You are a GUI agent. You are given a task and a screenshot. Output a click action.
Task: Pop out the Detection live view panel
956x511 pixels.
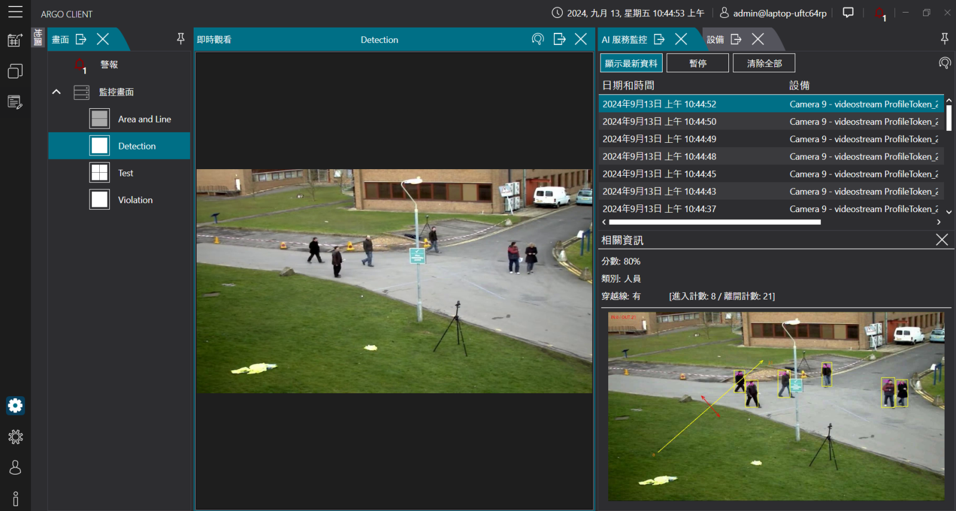pyautogui.click(x=559, y=39)
